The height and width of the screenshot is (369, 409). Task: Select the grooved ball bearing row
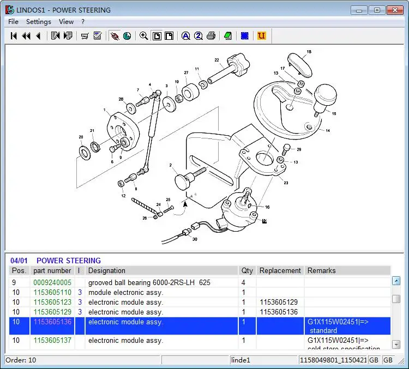(x=149, y=283)
